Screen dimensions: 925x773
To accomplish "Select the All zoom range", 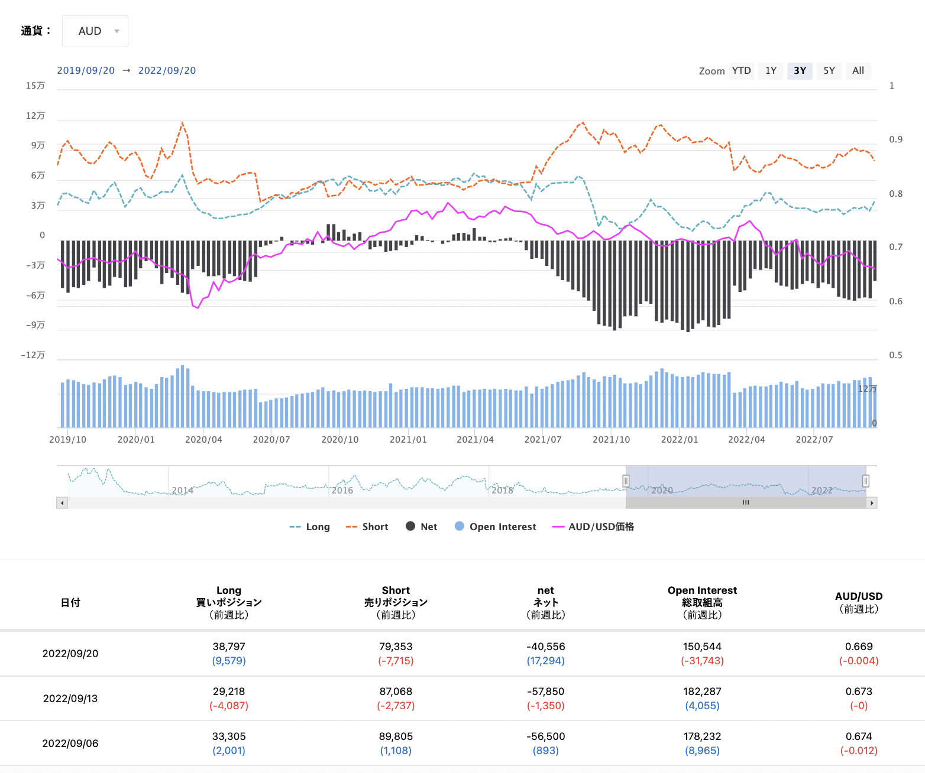I will 858,71.
